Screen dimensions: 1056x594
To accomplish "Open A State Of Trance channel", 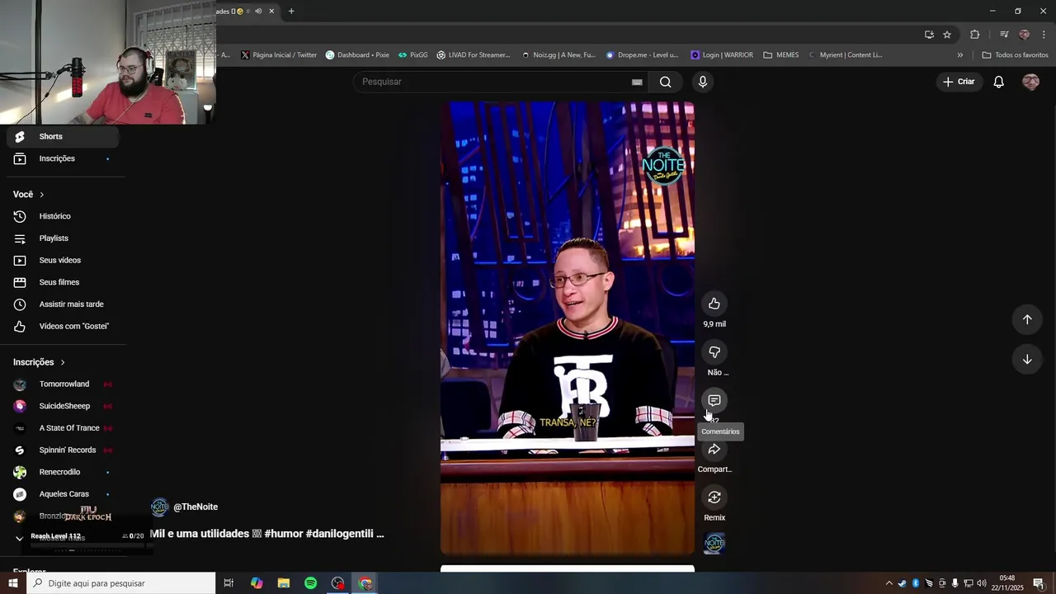I will (63, 428).
